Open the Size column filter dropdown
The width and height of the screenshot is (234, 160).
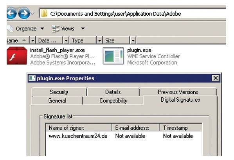coord(133,40)
